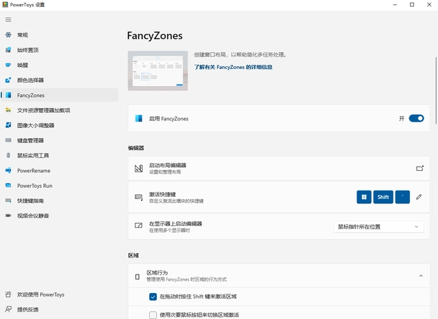Click the layout editor ruler icon
The height and width of the screenshot is (319, 438).
[x=139, y=169]
